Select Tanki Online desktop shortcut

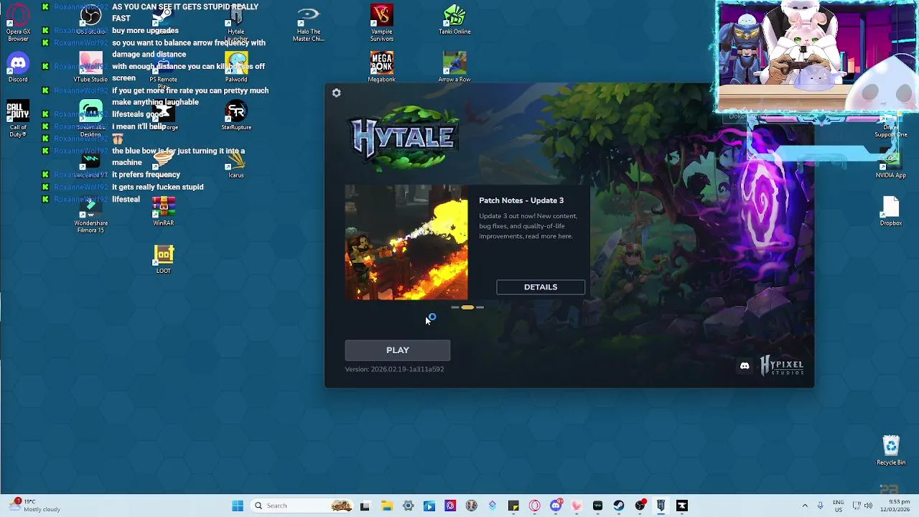pyautogui.click(x=454, y=19)
